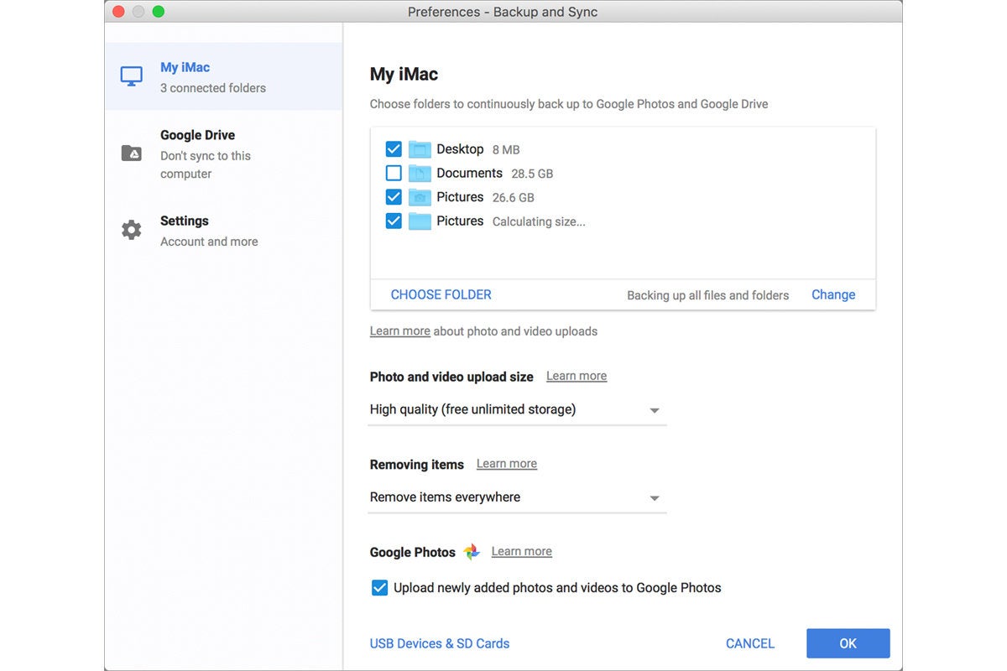Viewport: 1007px width, 671px height.
Task: Open Learn more beside Photo and video upload size
Action: coord(577,377)
